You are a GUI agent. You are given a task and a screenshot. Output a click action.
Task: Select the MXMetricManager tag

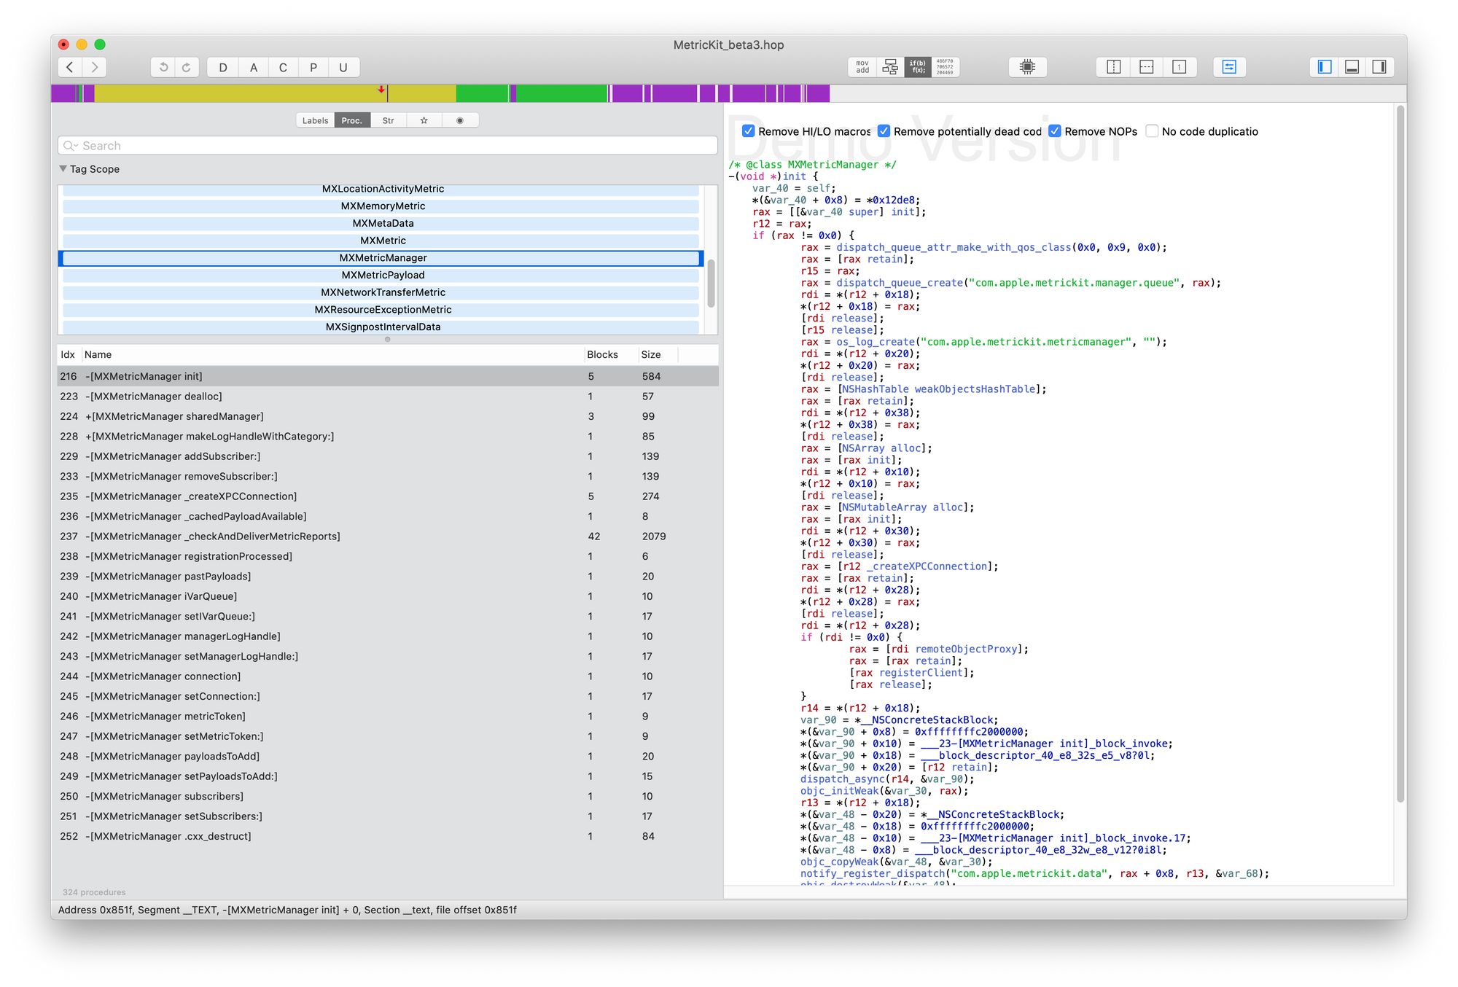381,258
